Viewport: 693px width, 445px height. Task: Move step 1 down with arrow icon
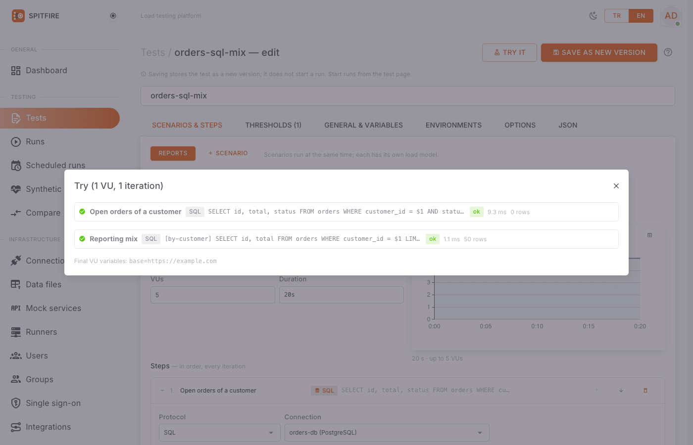[x=621, y=391]
